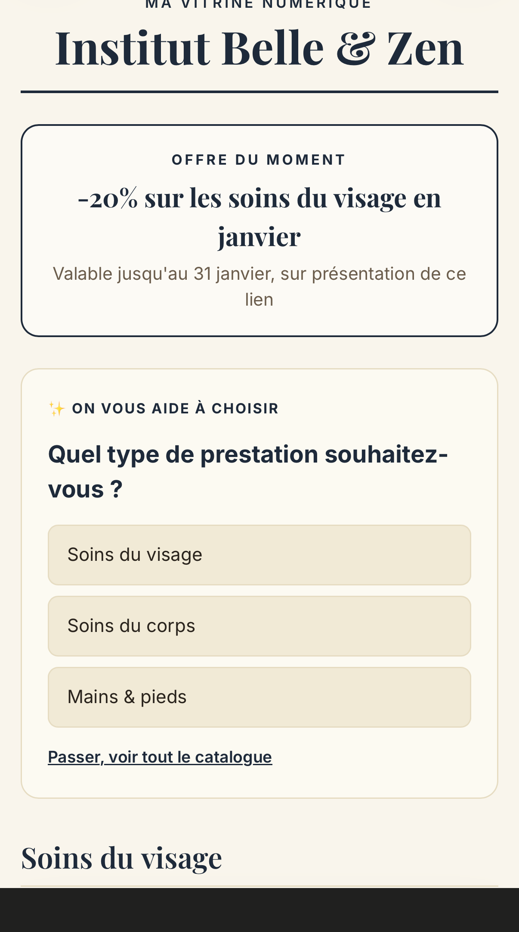Viewport: 519px width, 932px height.
Task: Click the Valable jusqu'au 31 janvier text
Action: tap(259, 287)
